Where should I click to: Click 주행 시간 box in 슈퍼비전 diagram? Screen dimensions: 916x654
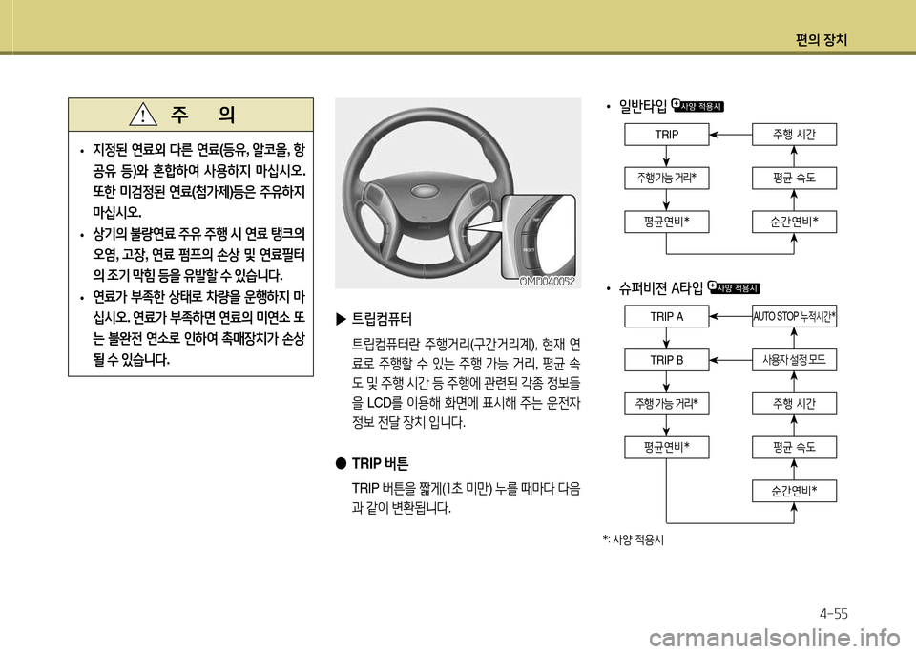794,404
